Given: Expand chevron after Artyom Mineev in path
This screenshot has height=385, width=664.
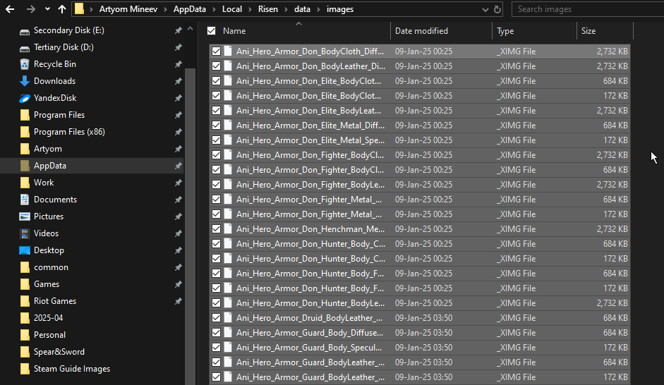Looking at the screenshot, I should coord(166,9).
